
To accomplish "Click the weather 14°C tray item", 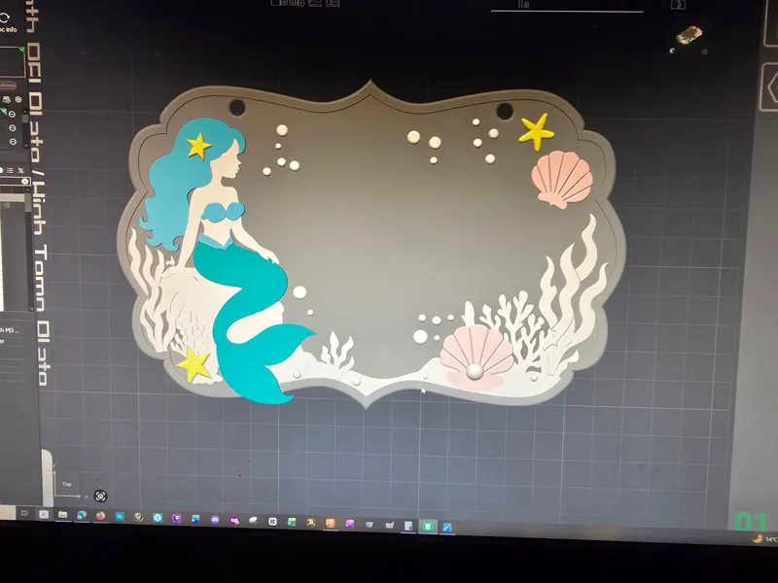I will coord(764,539).
